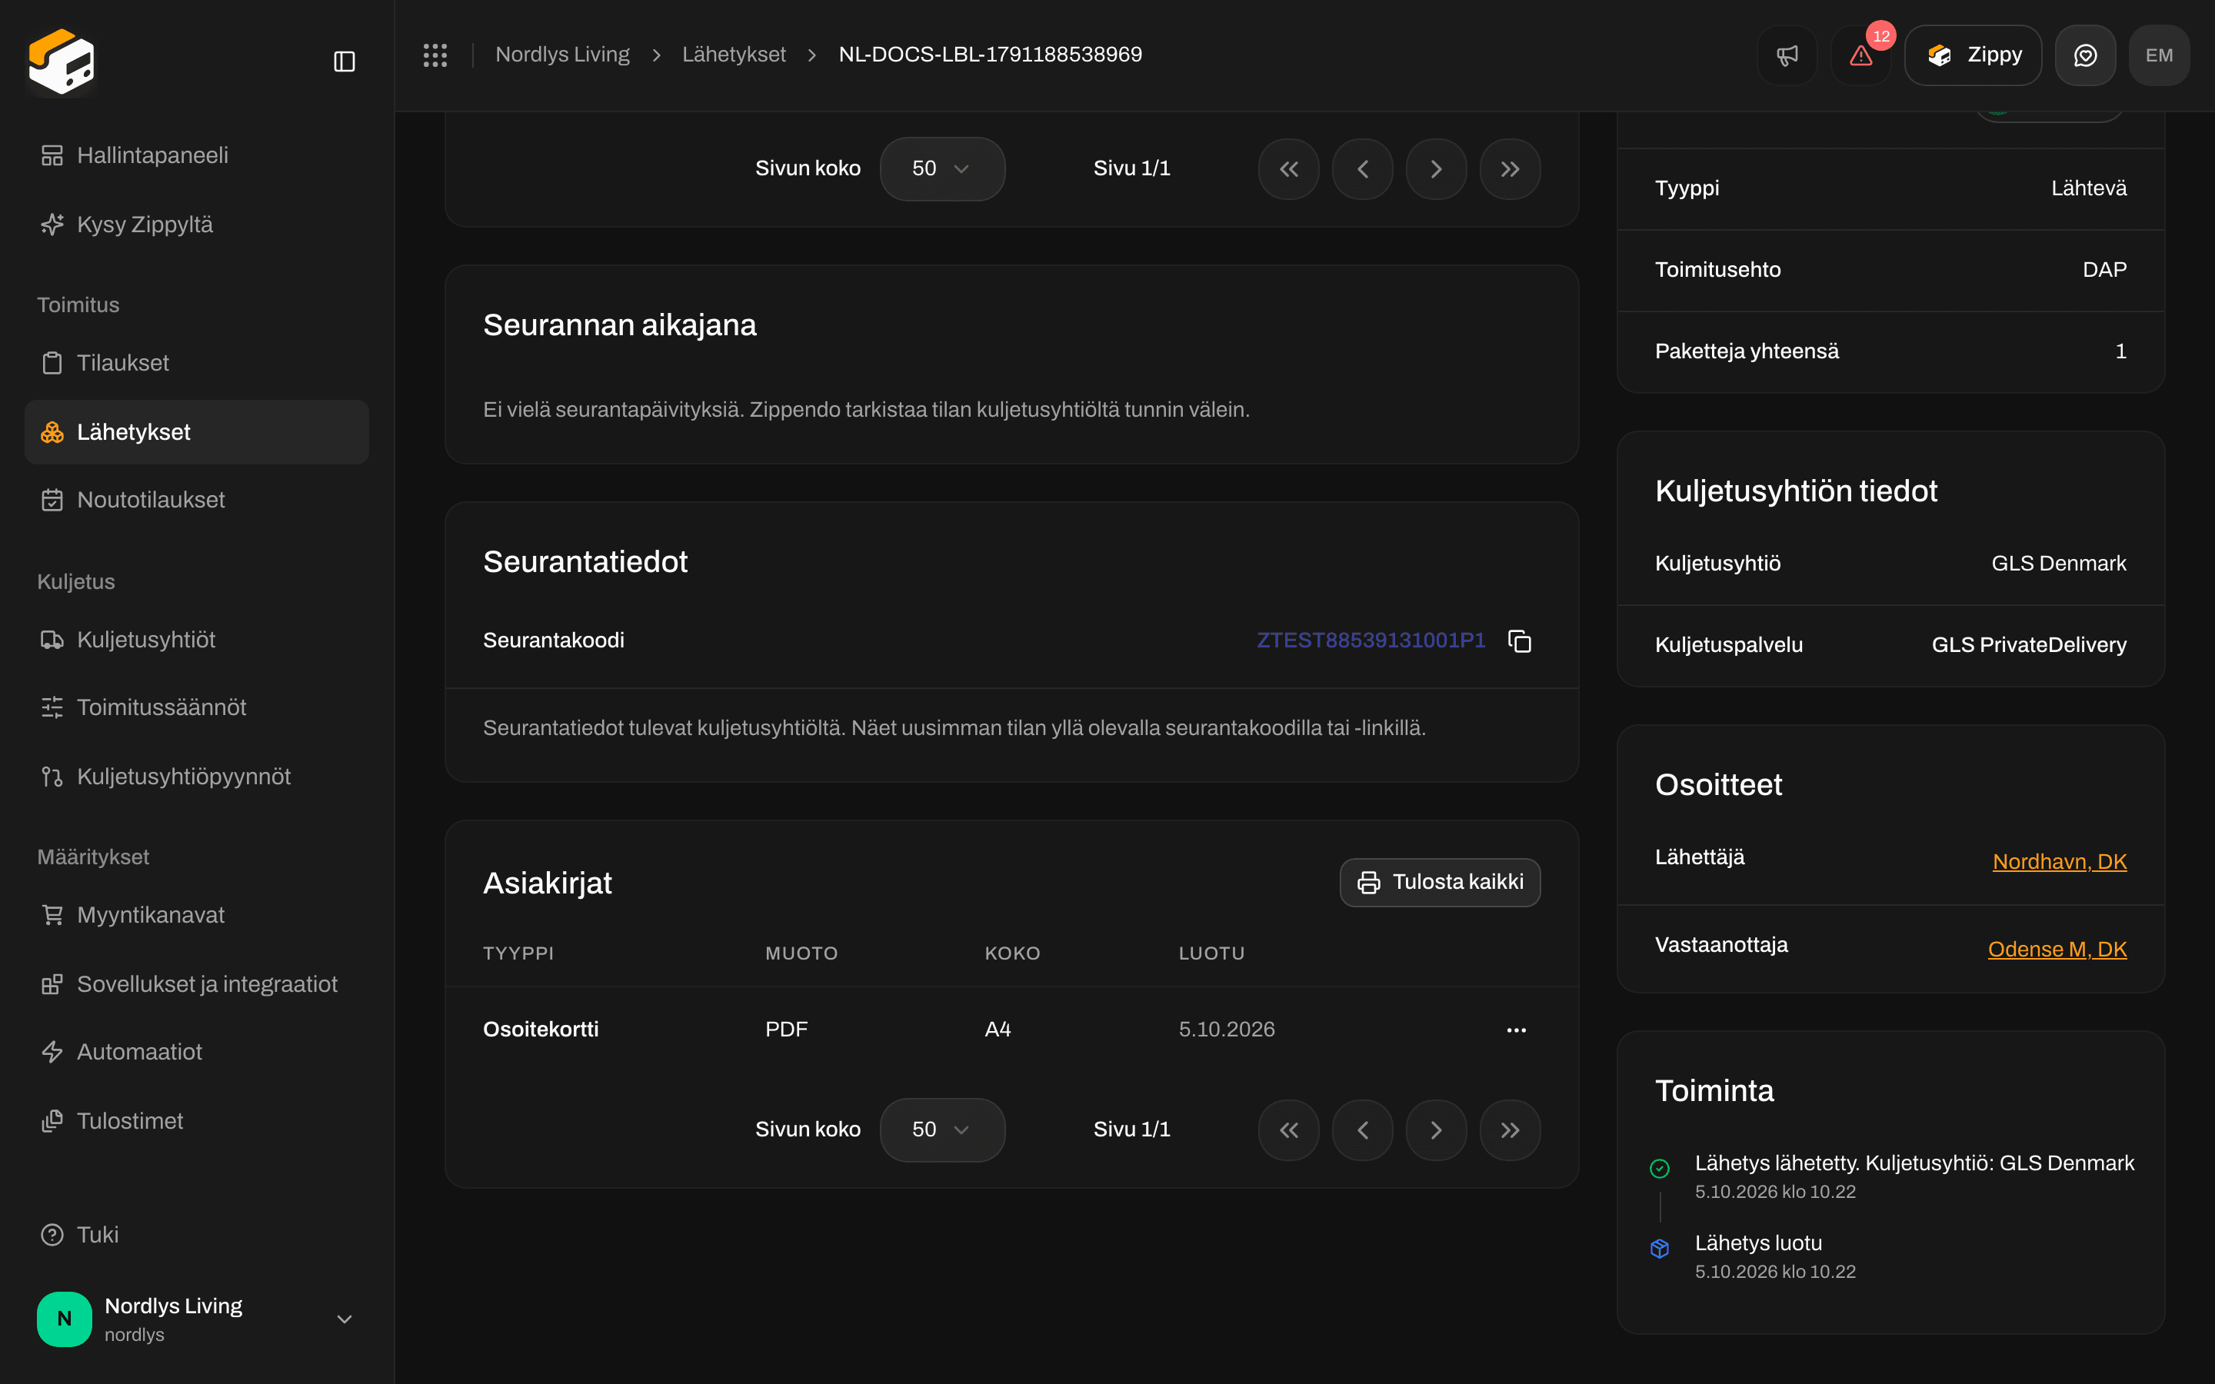Image resolution: width=2215 pixels, height=1384 pixels.
Task: Click the GLS Denmark carrier value
Action: tap(2058, 563)
